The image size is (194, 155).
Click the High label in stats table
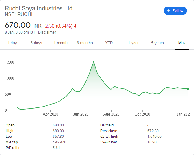point(10,131)
